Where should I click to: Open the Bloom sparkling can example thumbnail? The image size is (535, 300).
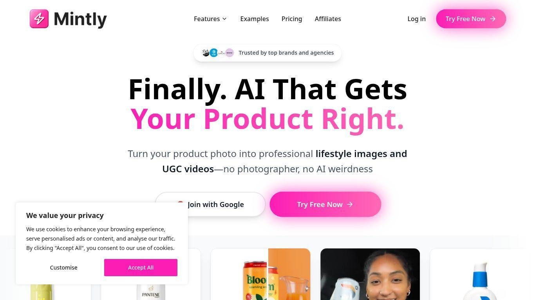click(260, 274)
